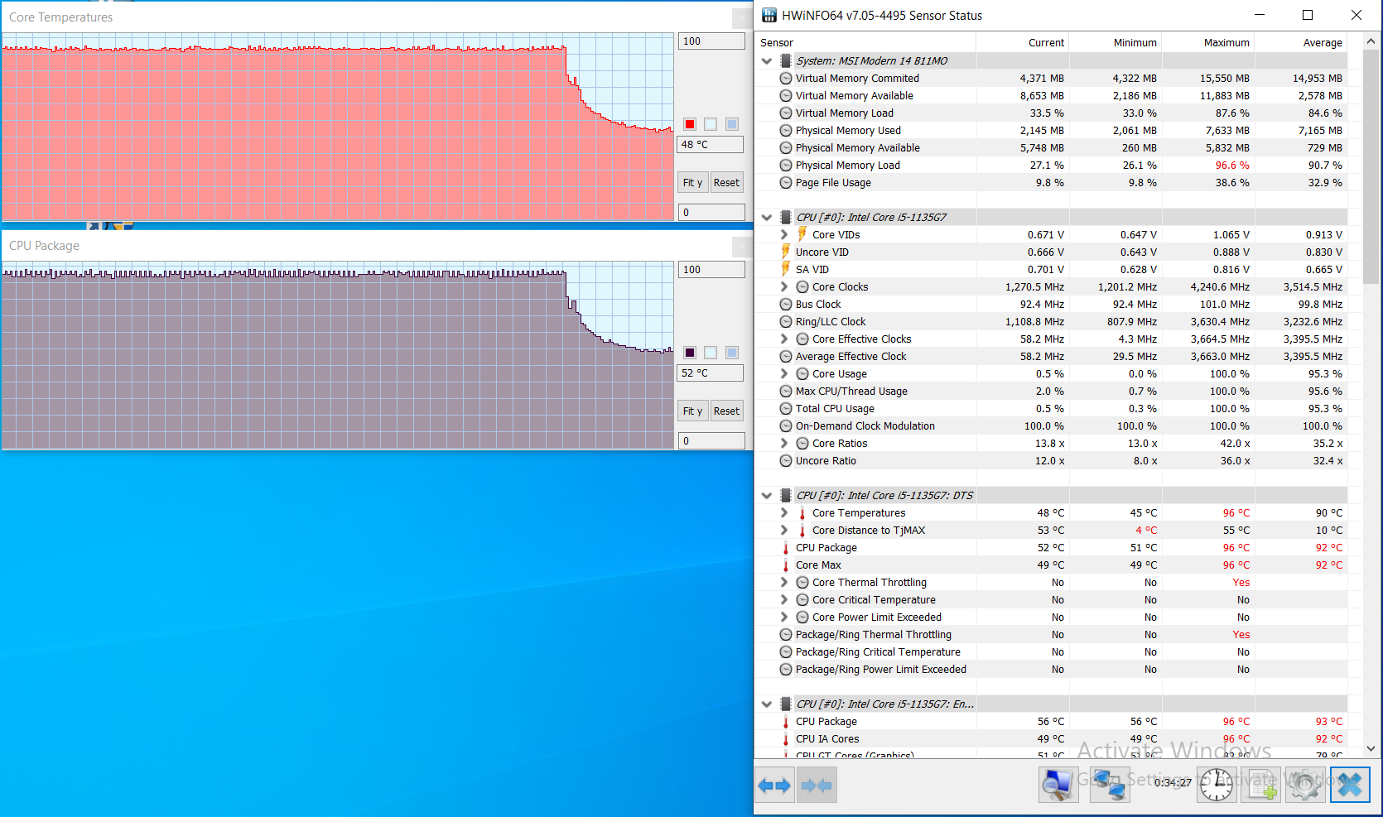Select the Package/Ring Thermal Throttling row label
Image resolution: width=1383 pixels, height=817 pixels.
(x=874, y=634)
